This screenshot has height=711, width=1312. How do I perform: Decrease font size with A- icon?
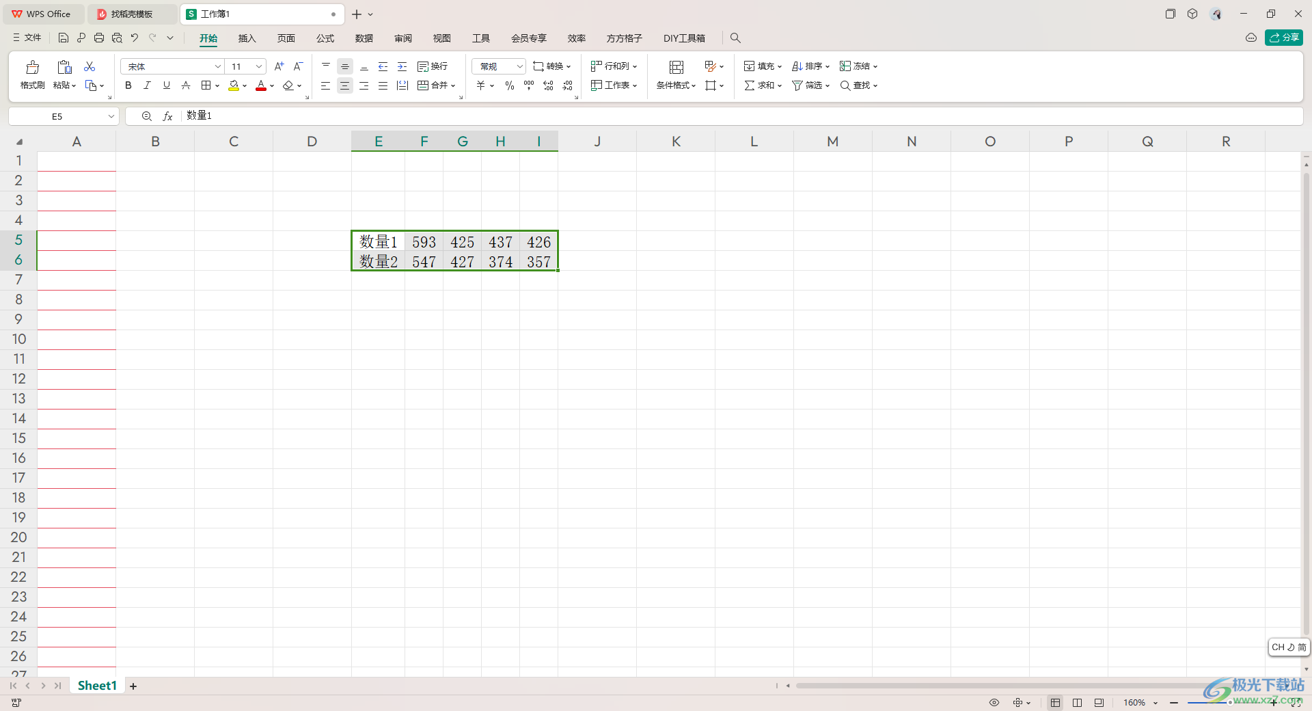[298, 66]
